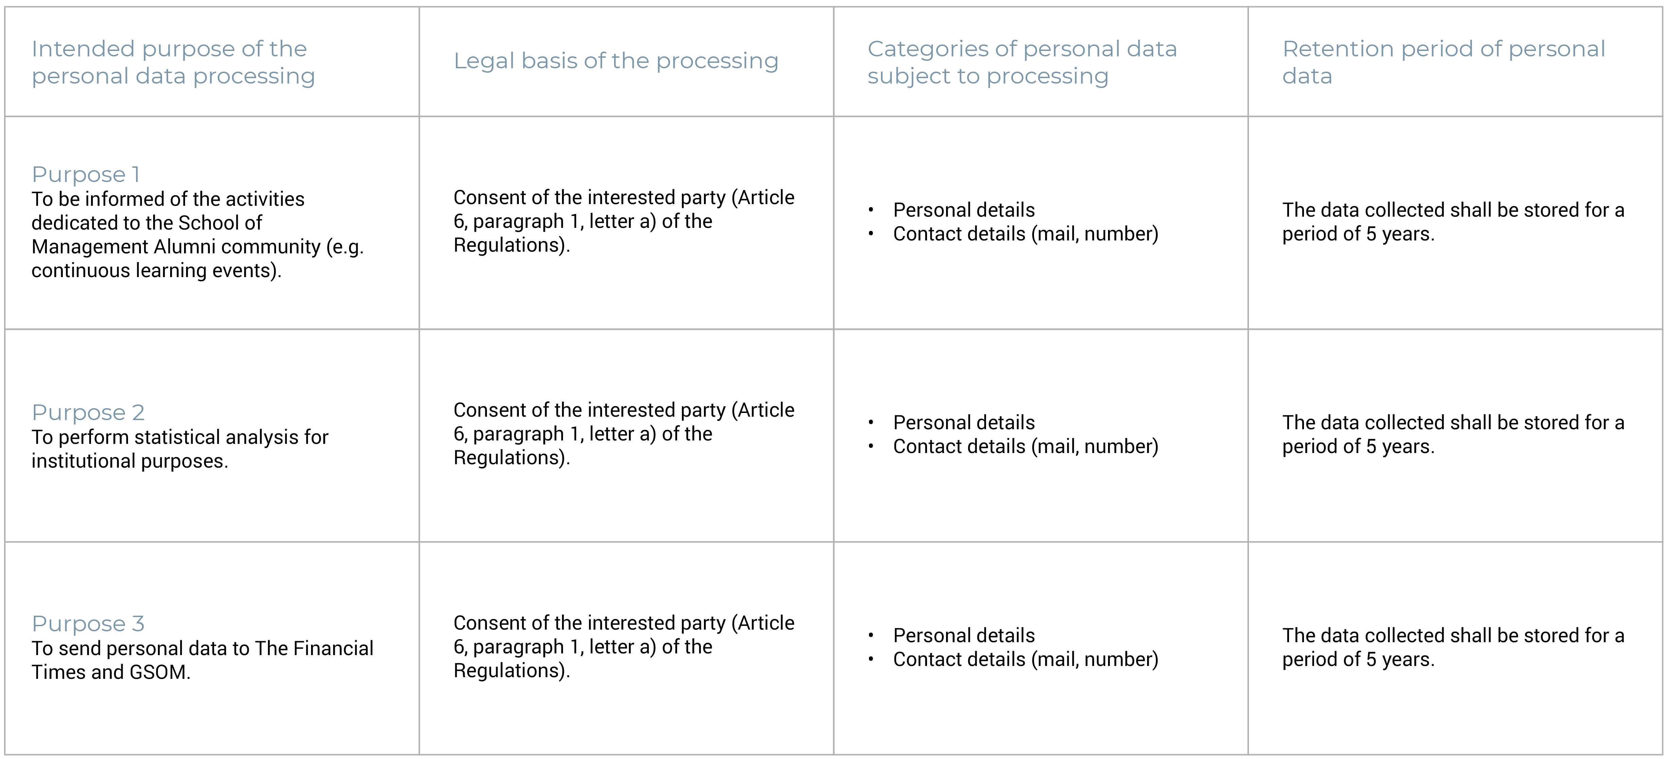This screenshot has width=1669, height=759.
Task: Click 'Retention period of personal data' header
Action: [1444, 62]
